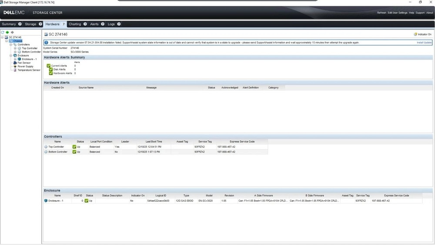Click the Fan Sensor icon in the tree

15,63
